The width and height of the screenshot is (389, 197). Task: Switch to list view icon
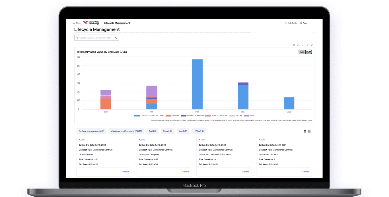[x=309, y=131]
